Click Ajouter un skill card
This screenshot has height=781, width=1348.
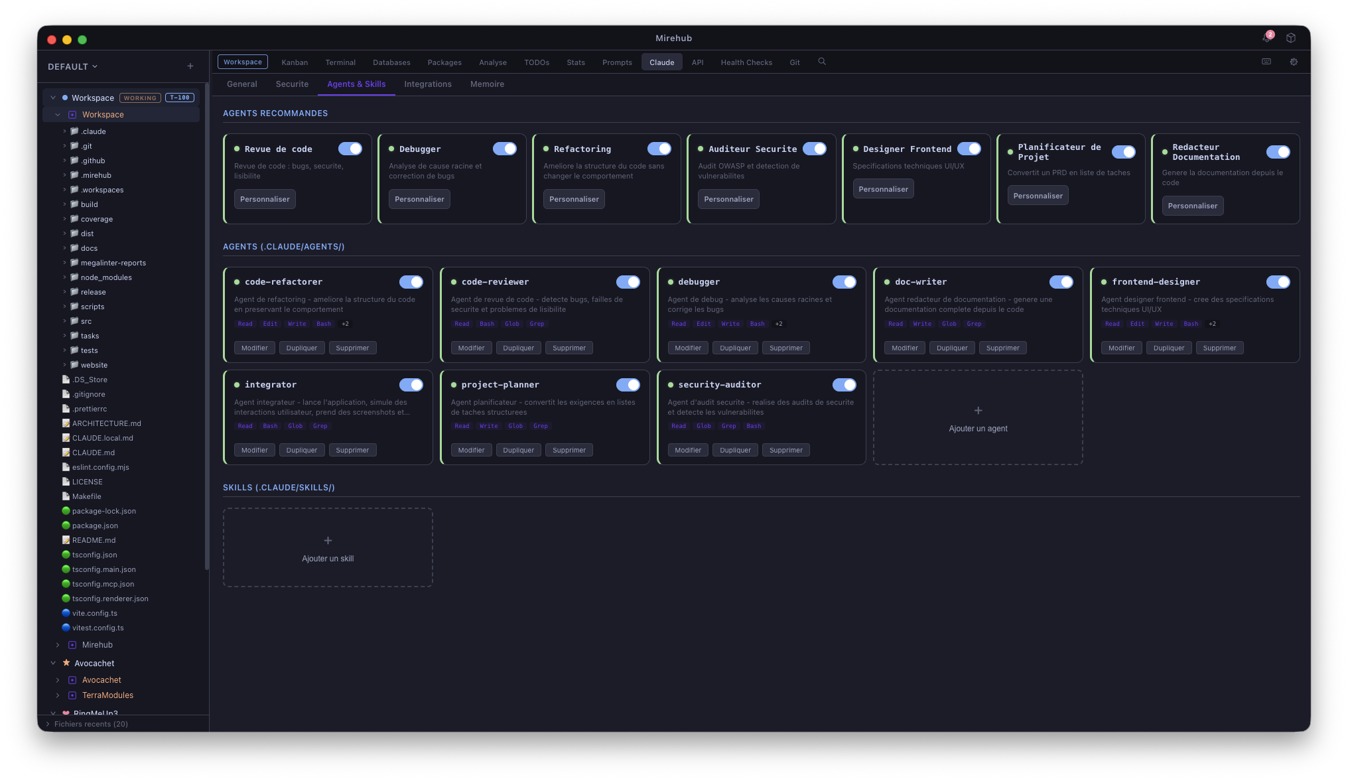pos(328,548)
